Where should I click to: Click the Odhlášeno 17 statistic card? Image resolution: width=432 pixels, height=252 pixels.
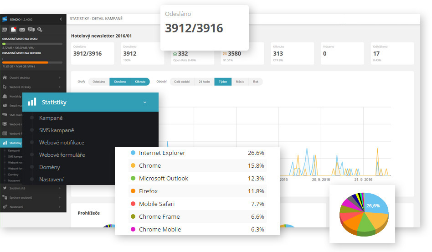[x=392, y=53]
